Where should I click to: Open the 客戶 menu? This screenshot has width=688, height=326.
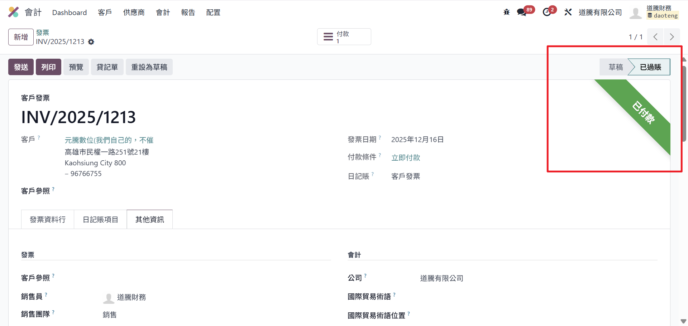[105, 13]
